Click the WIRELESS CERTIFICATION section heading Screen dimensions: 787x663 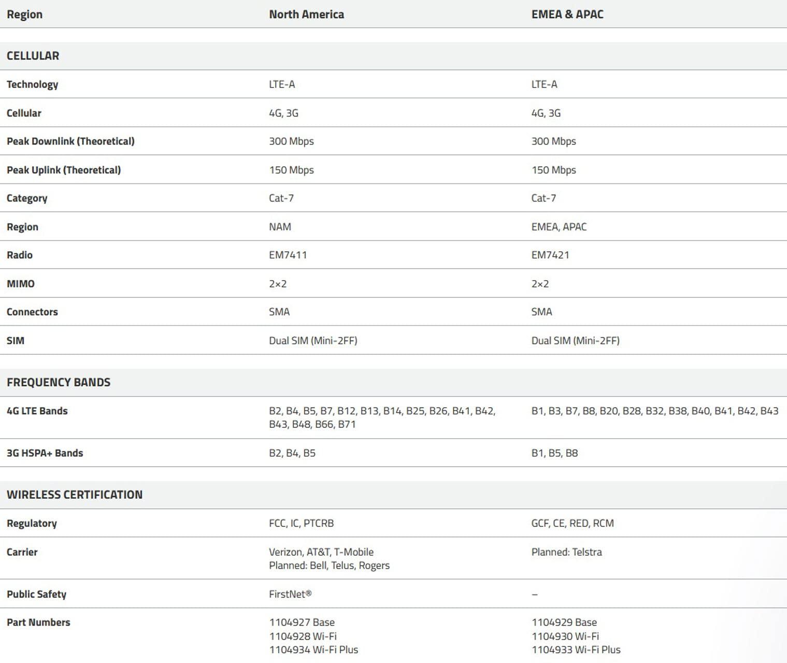pyautogui.click(x=75, y=495)
